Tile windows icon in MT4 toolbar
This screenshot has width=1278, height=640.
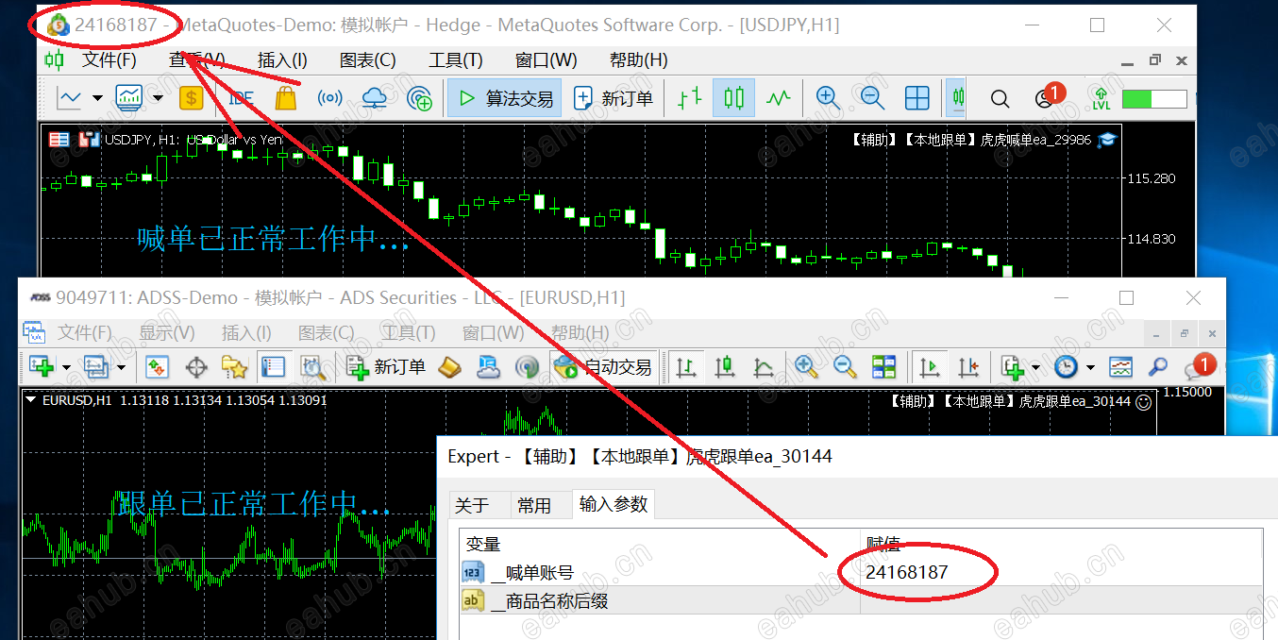tap(883, 366)
